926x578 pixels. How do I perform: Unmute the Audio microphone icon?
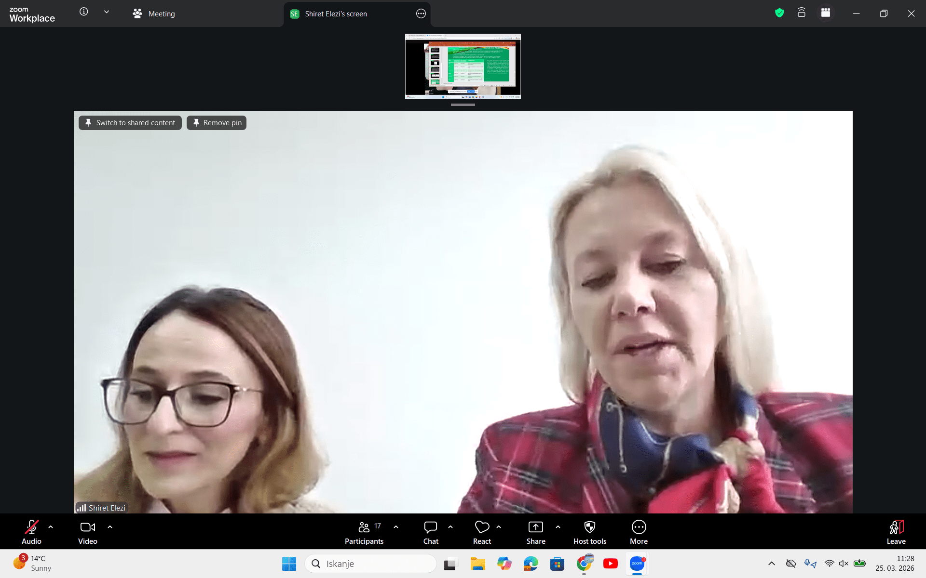click(x=31, y=527)
